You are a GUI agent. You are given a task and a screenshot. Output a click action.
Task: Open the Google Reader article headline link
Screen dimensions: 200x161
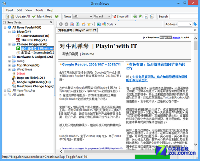[x=91, y=65]
